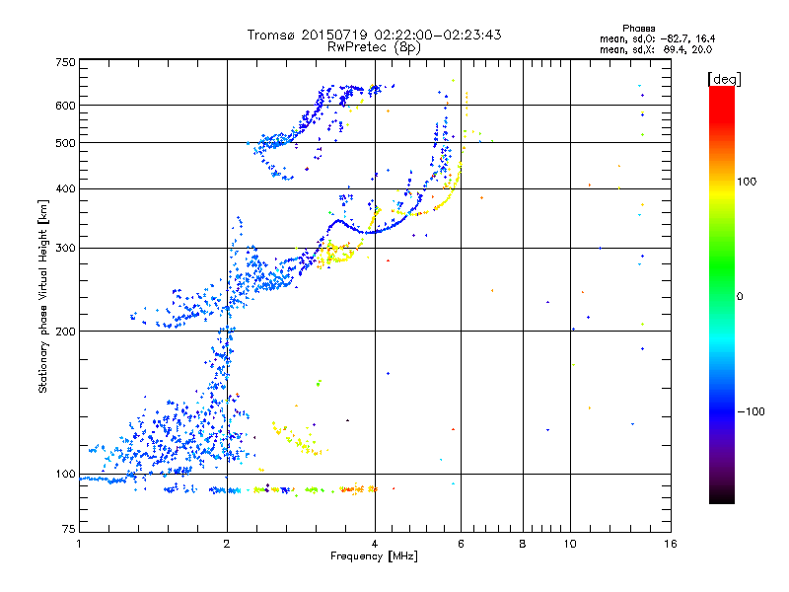Click the 'Stationary phase Virtual Height [km]' axis label

pyautogui.click(x=43, y=296)
